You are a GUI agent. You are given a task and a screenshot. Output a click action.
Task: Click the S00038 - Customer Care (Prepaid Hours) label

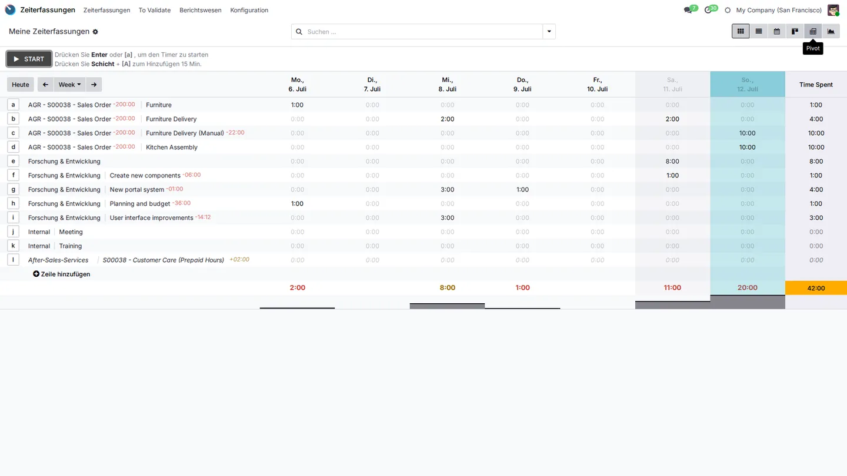point(164,260)
